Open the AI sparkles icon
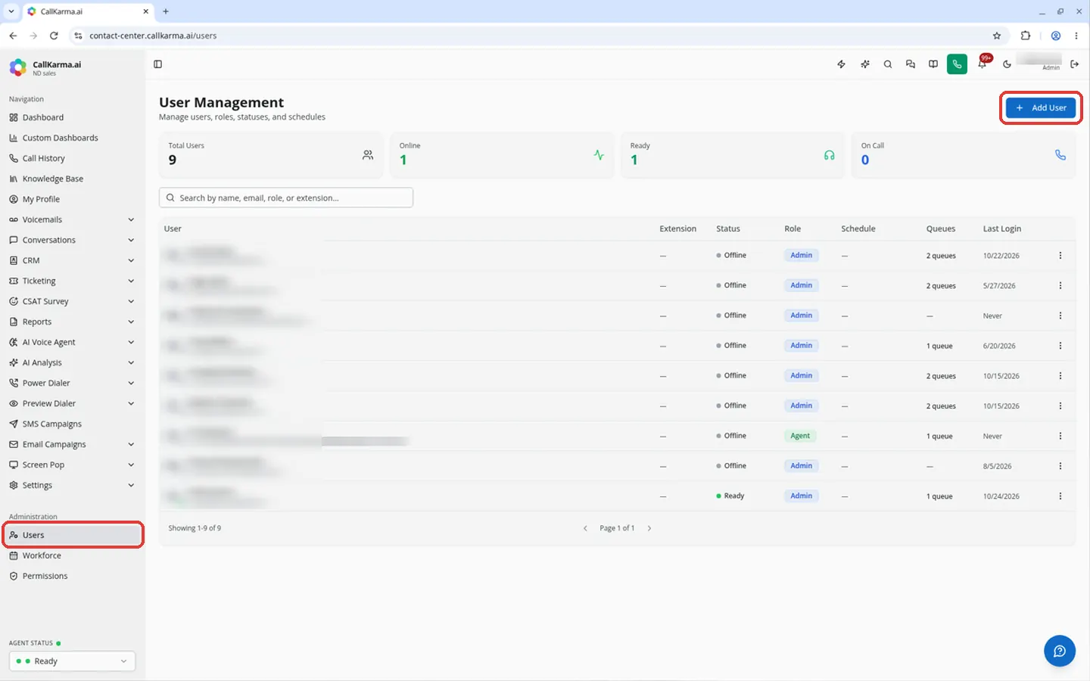 864,64
